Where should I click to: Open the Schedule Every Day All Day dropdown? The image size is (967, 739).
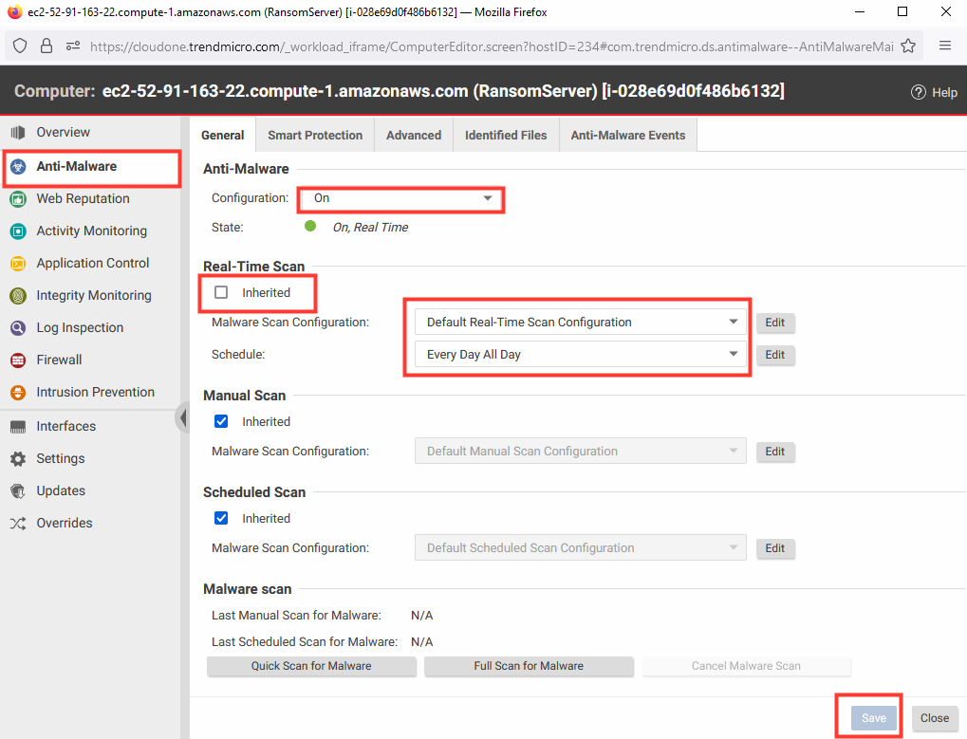[581, 355]
